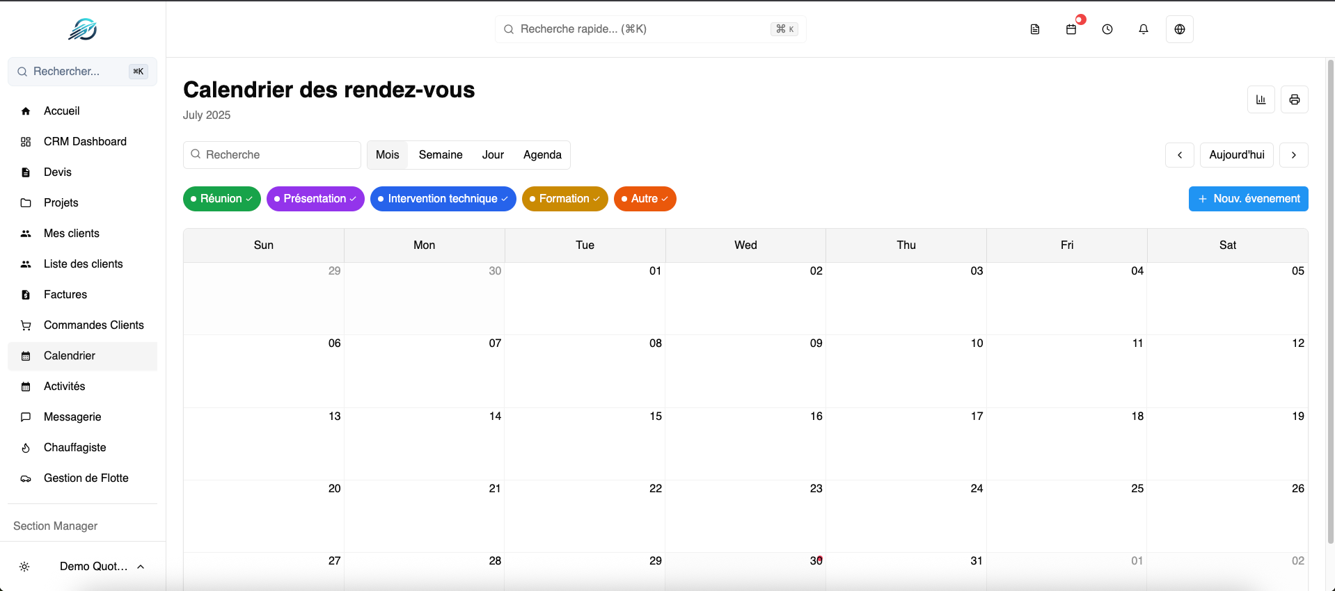Switch to the Semaine view tab
Viewport: 1335px width, 591px height.
pyautogui.click(x=441, y=155)
